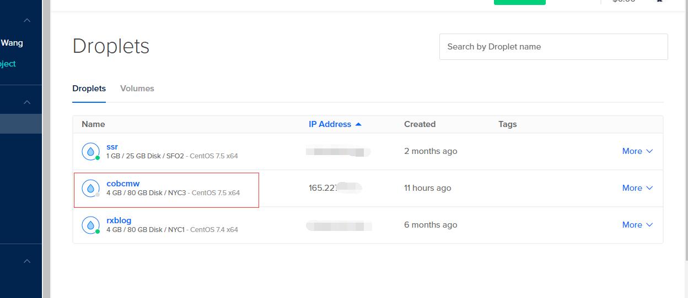This screenshot has width=688, height=298.
Task: Collapse the bottom sidebar section chevron
Action: [x=27, y=261]
